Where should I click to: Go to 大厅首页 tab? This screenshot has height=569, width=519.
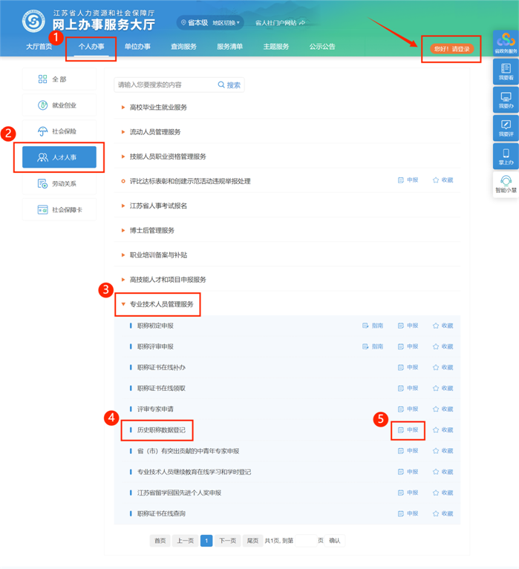(x=39, y=47)
